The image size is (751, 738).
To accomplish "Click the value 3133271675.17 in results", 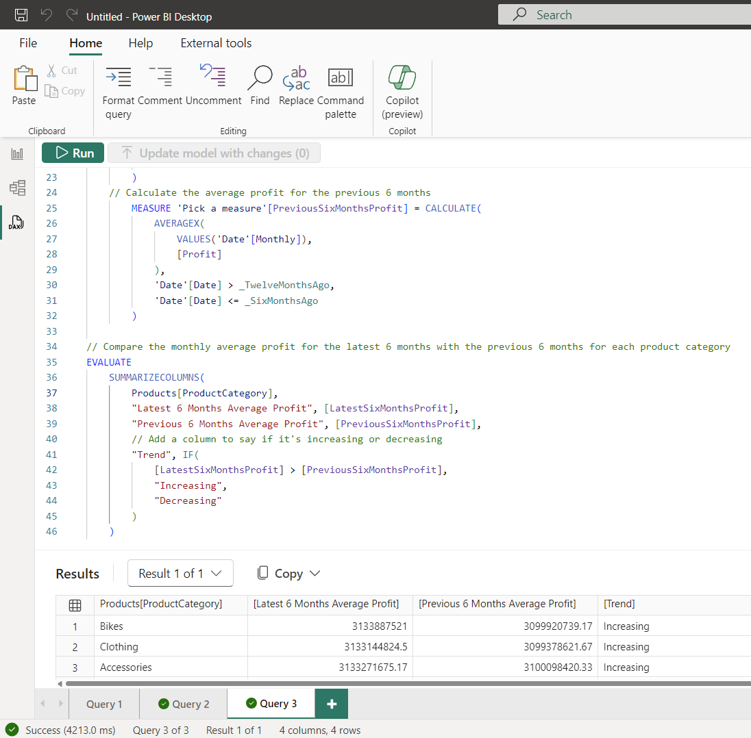I will [x=373, y=667].
